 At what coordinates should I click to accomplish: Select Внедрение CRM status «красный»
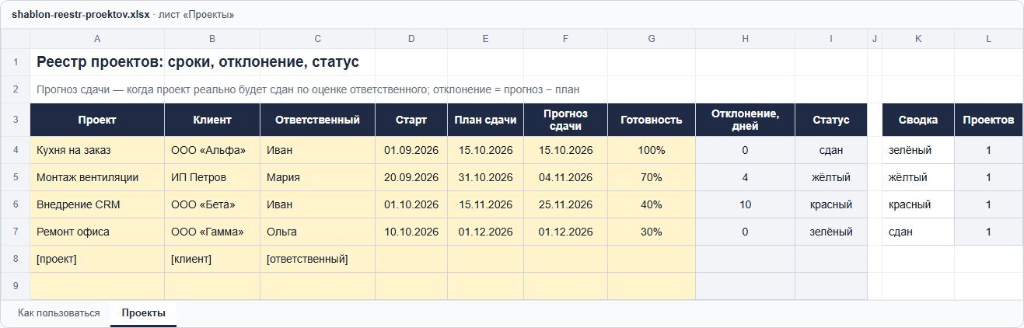(x=831, y=204)
